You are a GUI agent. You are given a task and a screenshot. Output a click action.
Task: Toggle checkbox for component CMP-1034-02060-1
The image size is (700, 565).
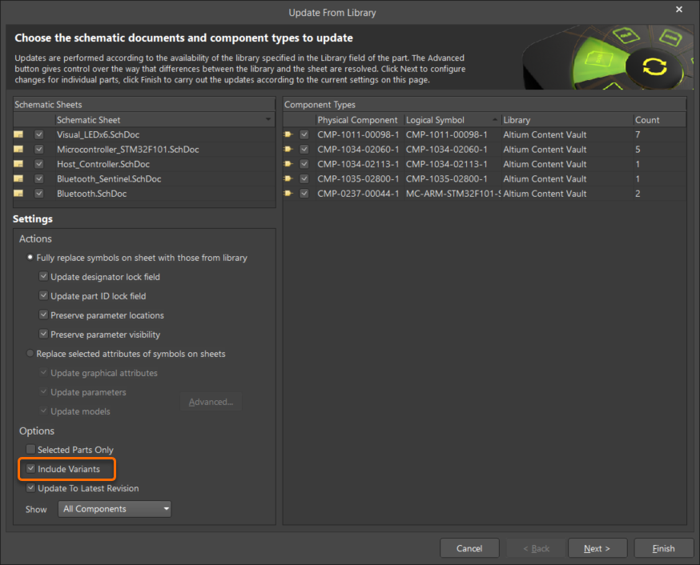pos(304,149)
